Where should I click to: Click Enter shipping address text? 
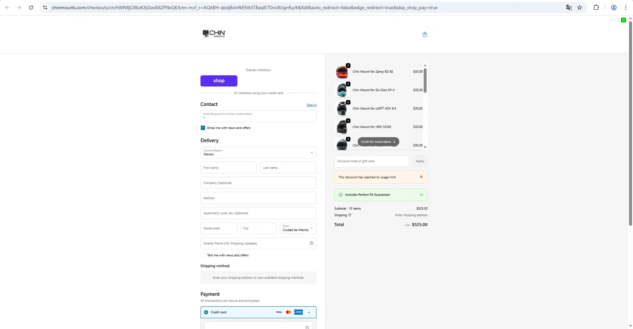click(x=411, y=215)
